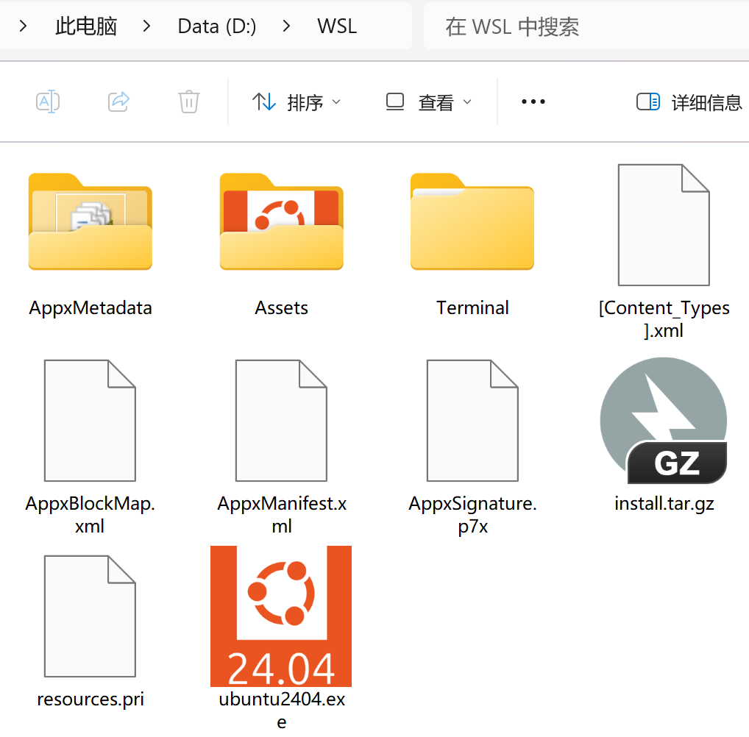Navigate to 此电脑 in breadcrumb
Viewport: 749px width, 737px height.
pyautogui.click(x=86, y=26)
